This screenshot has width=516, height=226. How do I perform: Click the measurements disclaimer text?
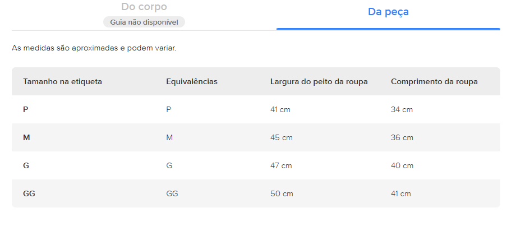click(x=94, y=48)
